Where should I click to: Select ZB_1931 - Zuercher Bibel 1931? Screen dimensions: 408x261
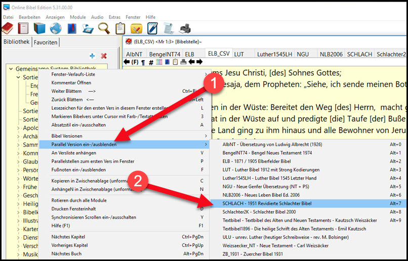pos(308,254)
